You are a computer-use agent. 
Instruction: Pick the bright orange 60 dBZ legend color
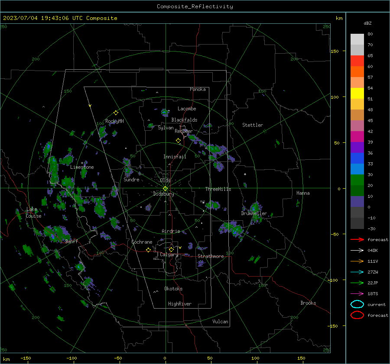tap(357, 71)
